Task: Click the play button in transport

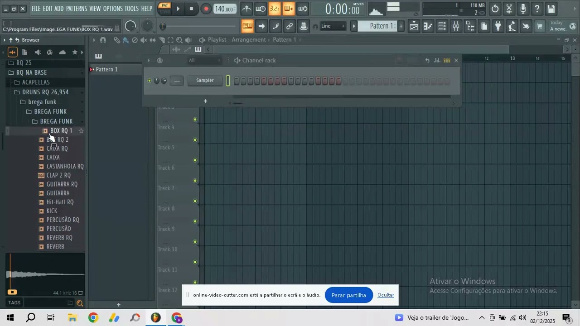Action: (x=178, y=9)
